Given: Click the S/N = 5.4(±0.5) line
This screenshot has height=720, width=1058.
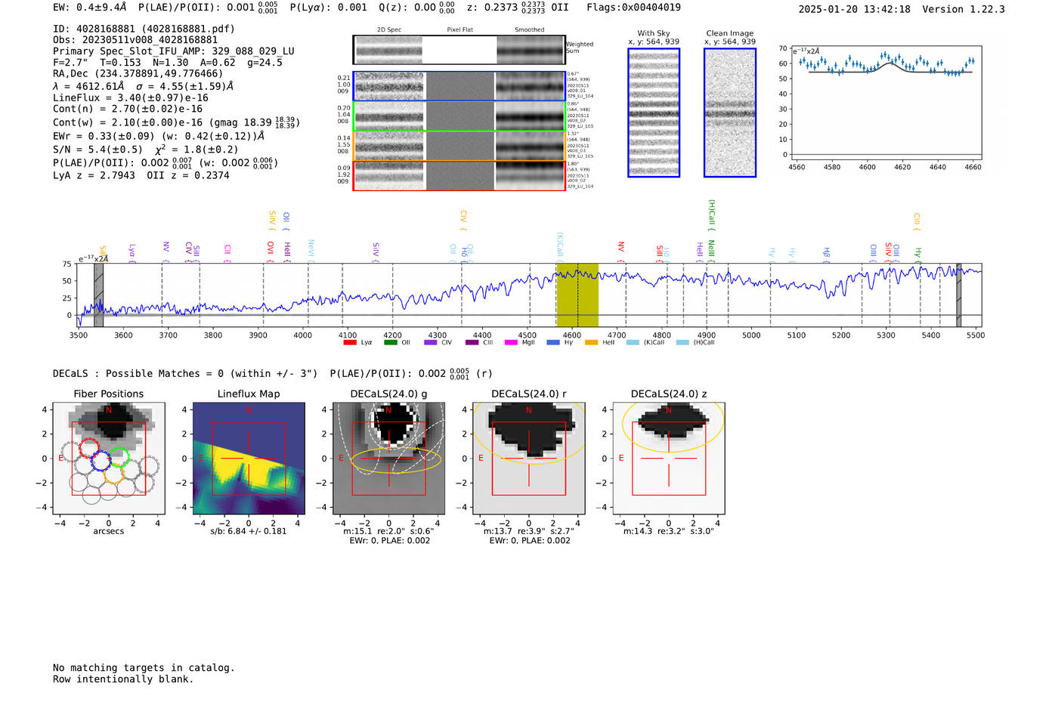Looking at the screenshot, I should [x=97, y=150].
